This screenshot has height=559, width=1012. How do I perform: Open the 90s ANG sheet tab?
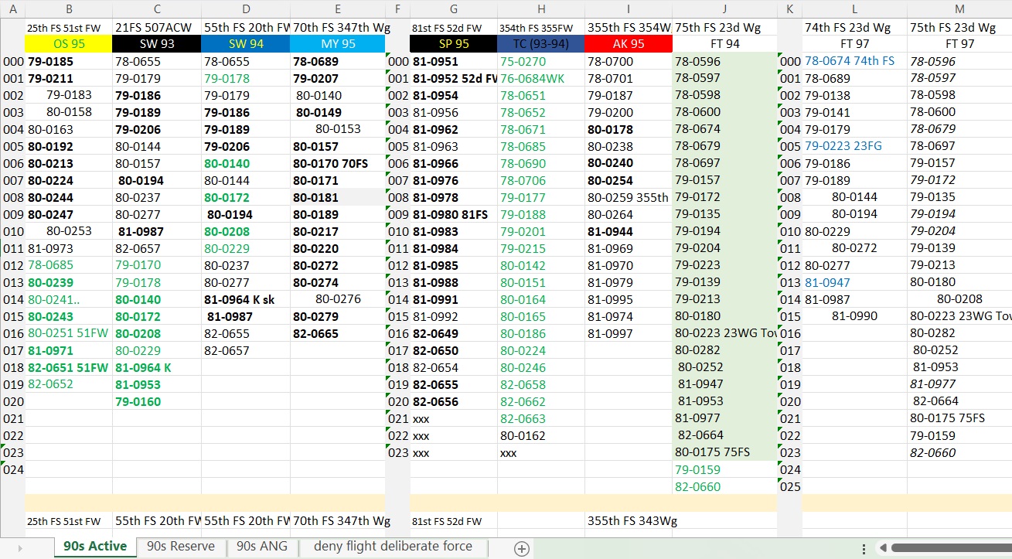click(262, 547)
